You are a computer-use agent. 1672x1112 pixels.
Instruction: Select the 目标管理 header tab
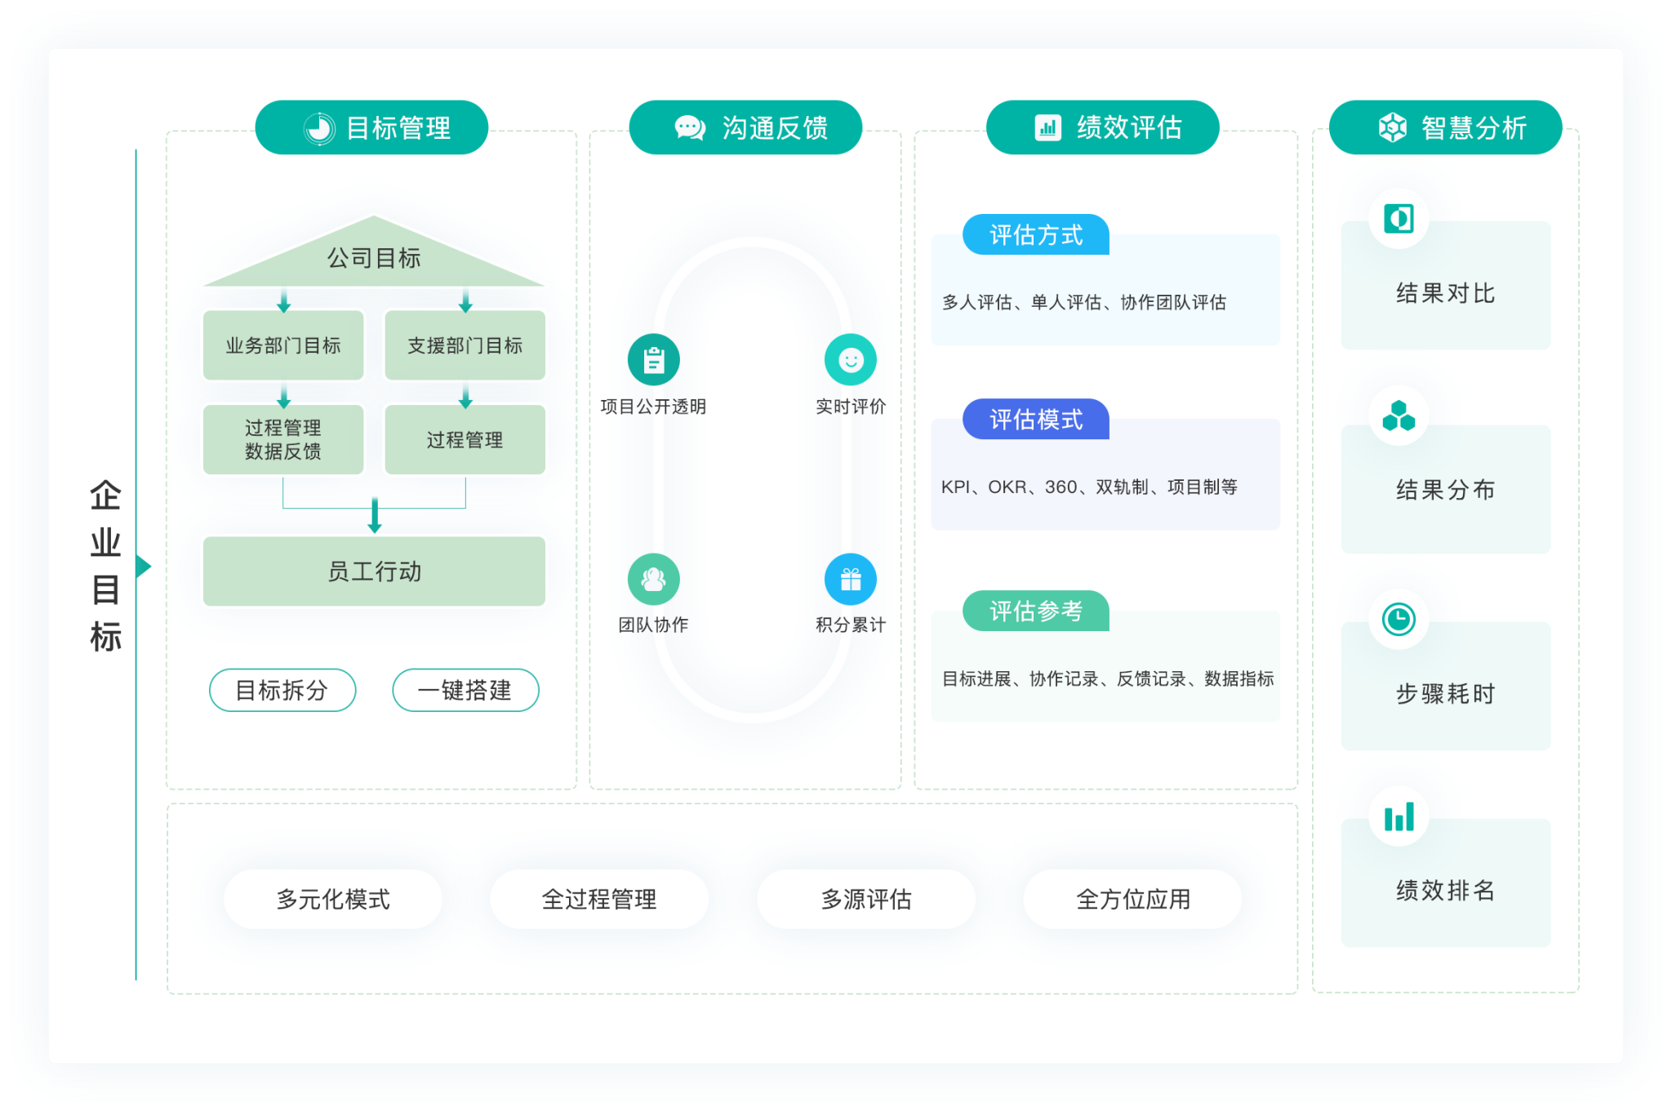[x=371, y=127]
